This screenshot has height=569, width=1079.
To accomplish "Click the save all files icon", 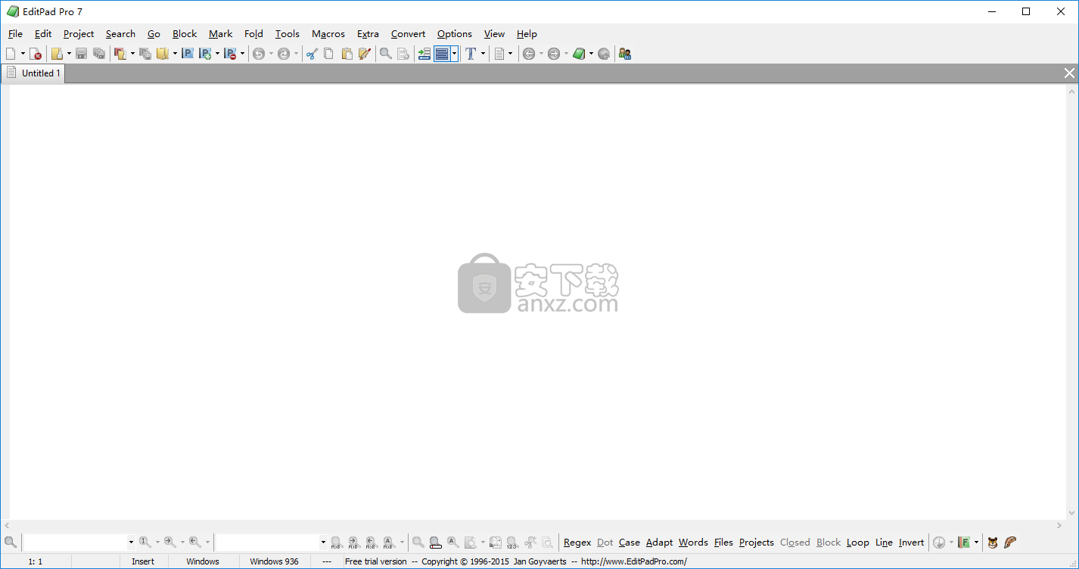I will pos(99,54).
